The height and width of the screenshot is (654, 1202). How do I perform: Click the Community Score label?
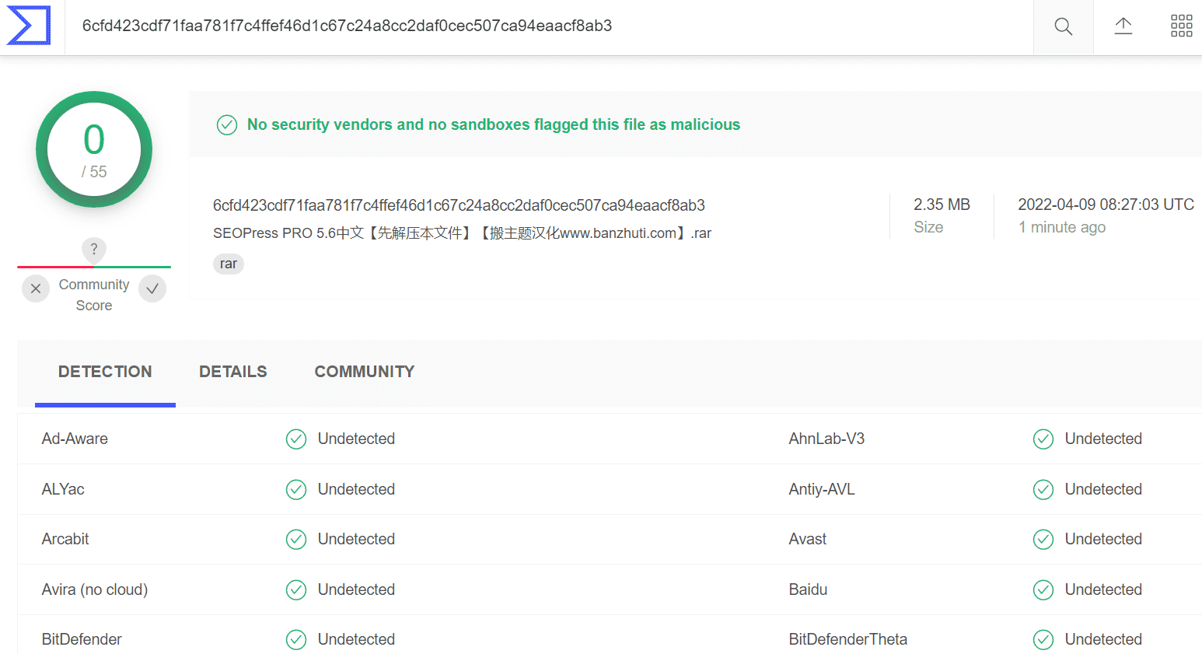point(94,296)
